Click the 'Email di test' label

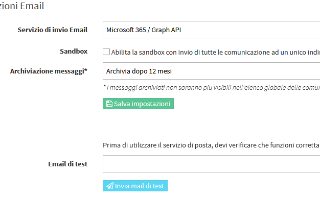coord(68,164)
